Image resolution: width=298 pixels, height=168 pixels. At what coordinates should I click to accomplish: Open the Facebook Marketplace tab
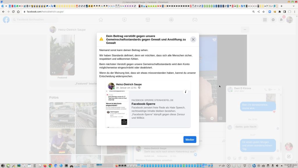coord(148,20)
